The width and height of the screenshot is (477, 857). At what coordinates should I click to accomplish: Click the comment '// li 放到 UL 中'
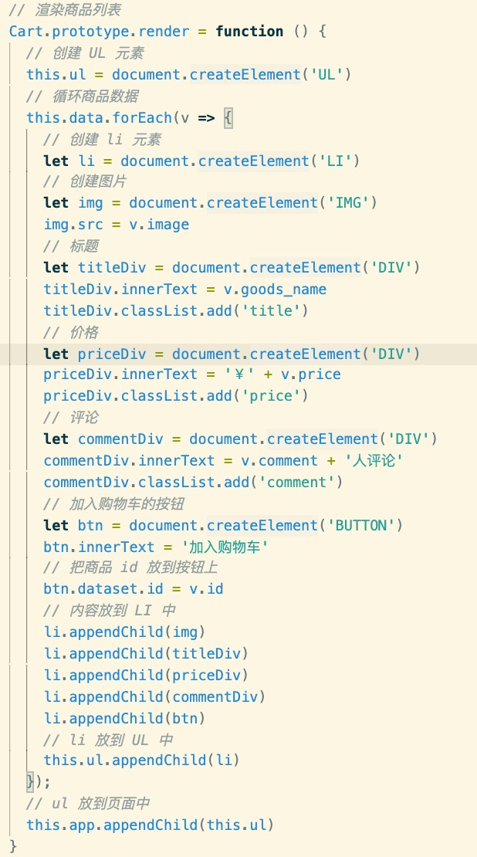[109, 740]
